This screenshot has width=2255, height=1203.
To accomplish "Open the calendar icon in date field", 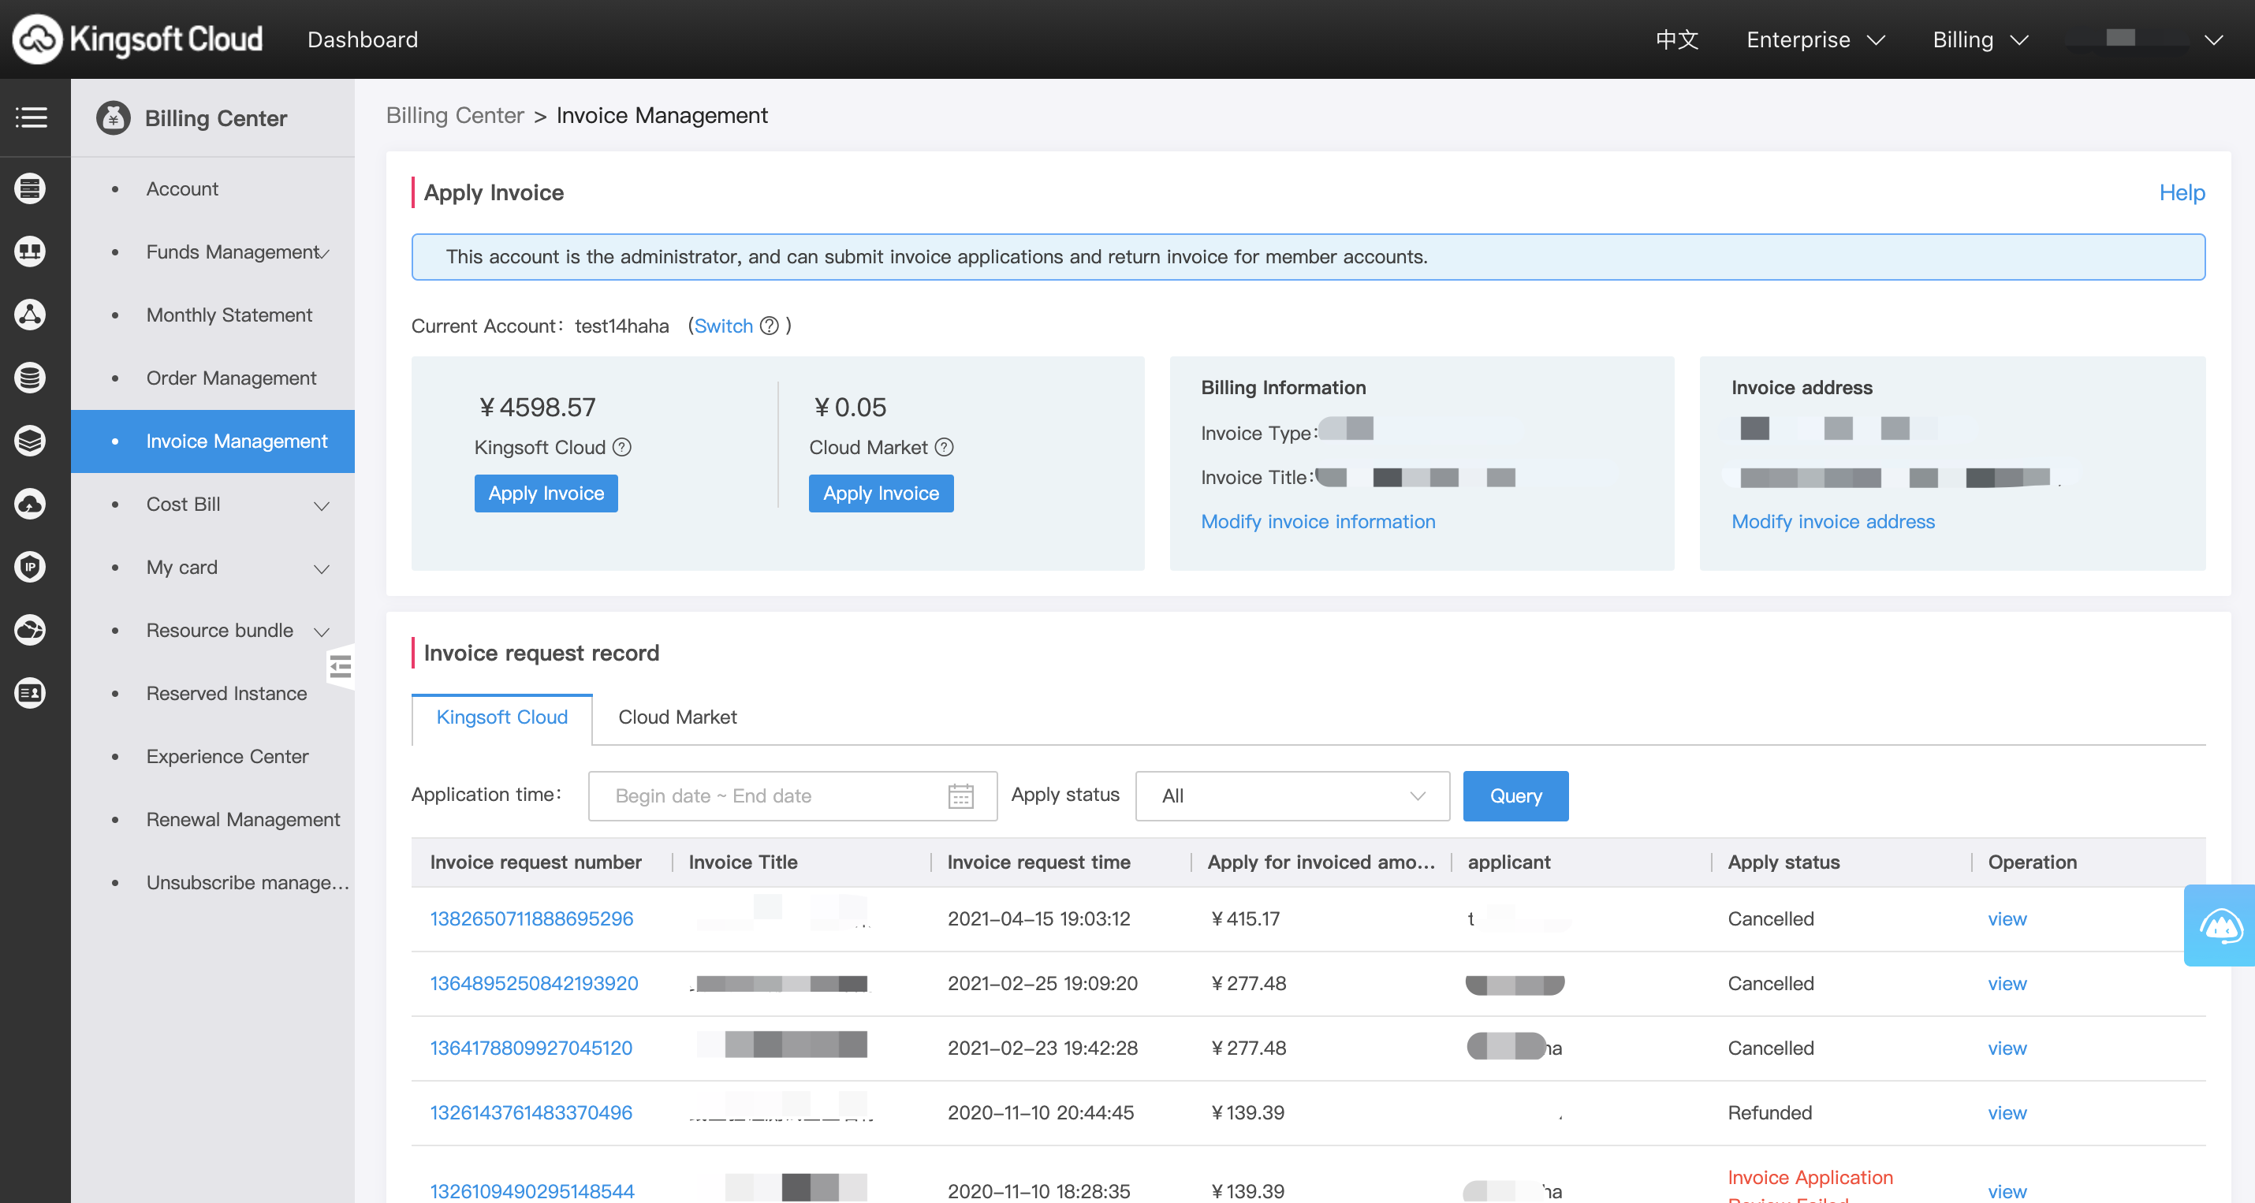I will [960, 796].
